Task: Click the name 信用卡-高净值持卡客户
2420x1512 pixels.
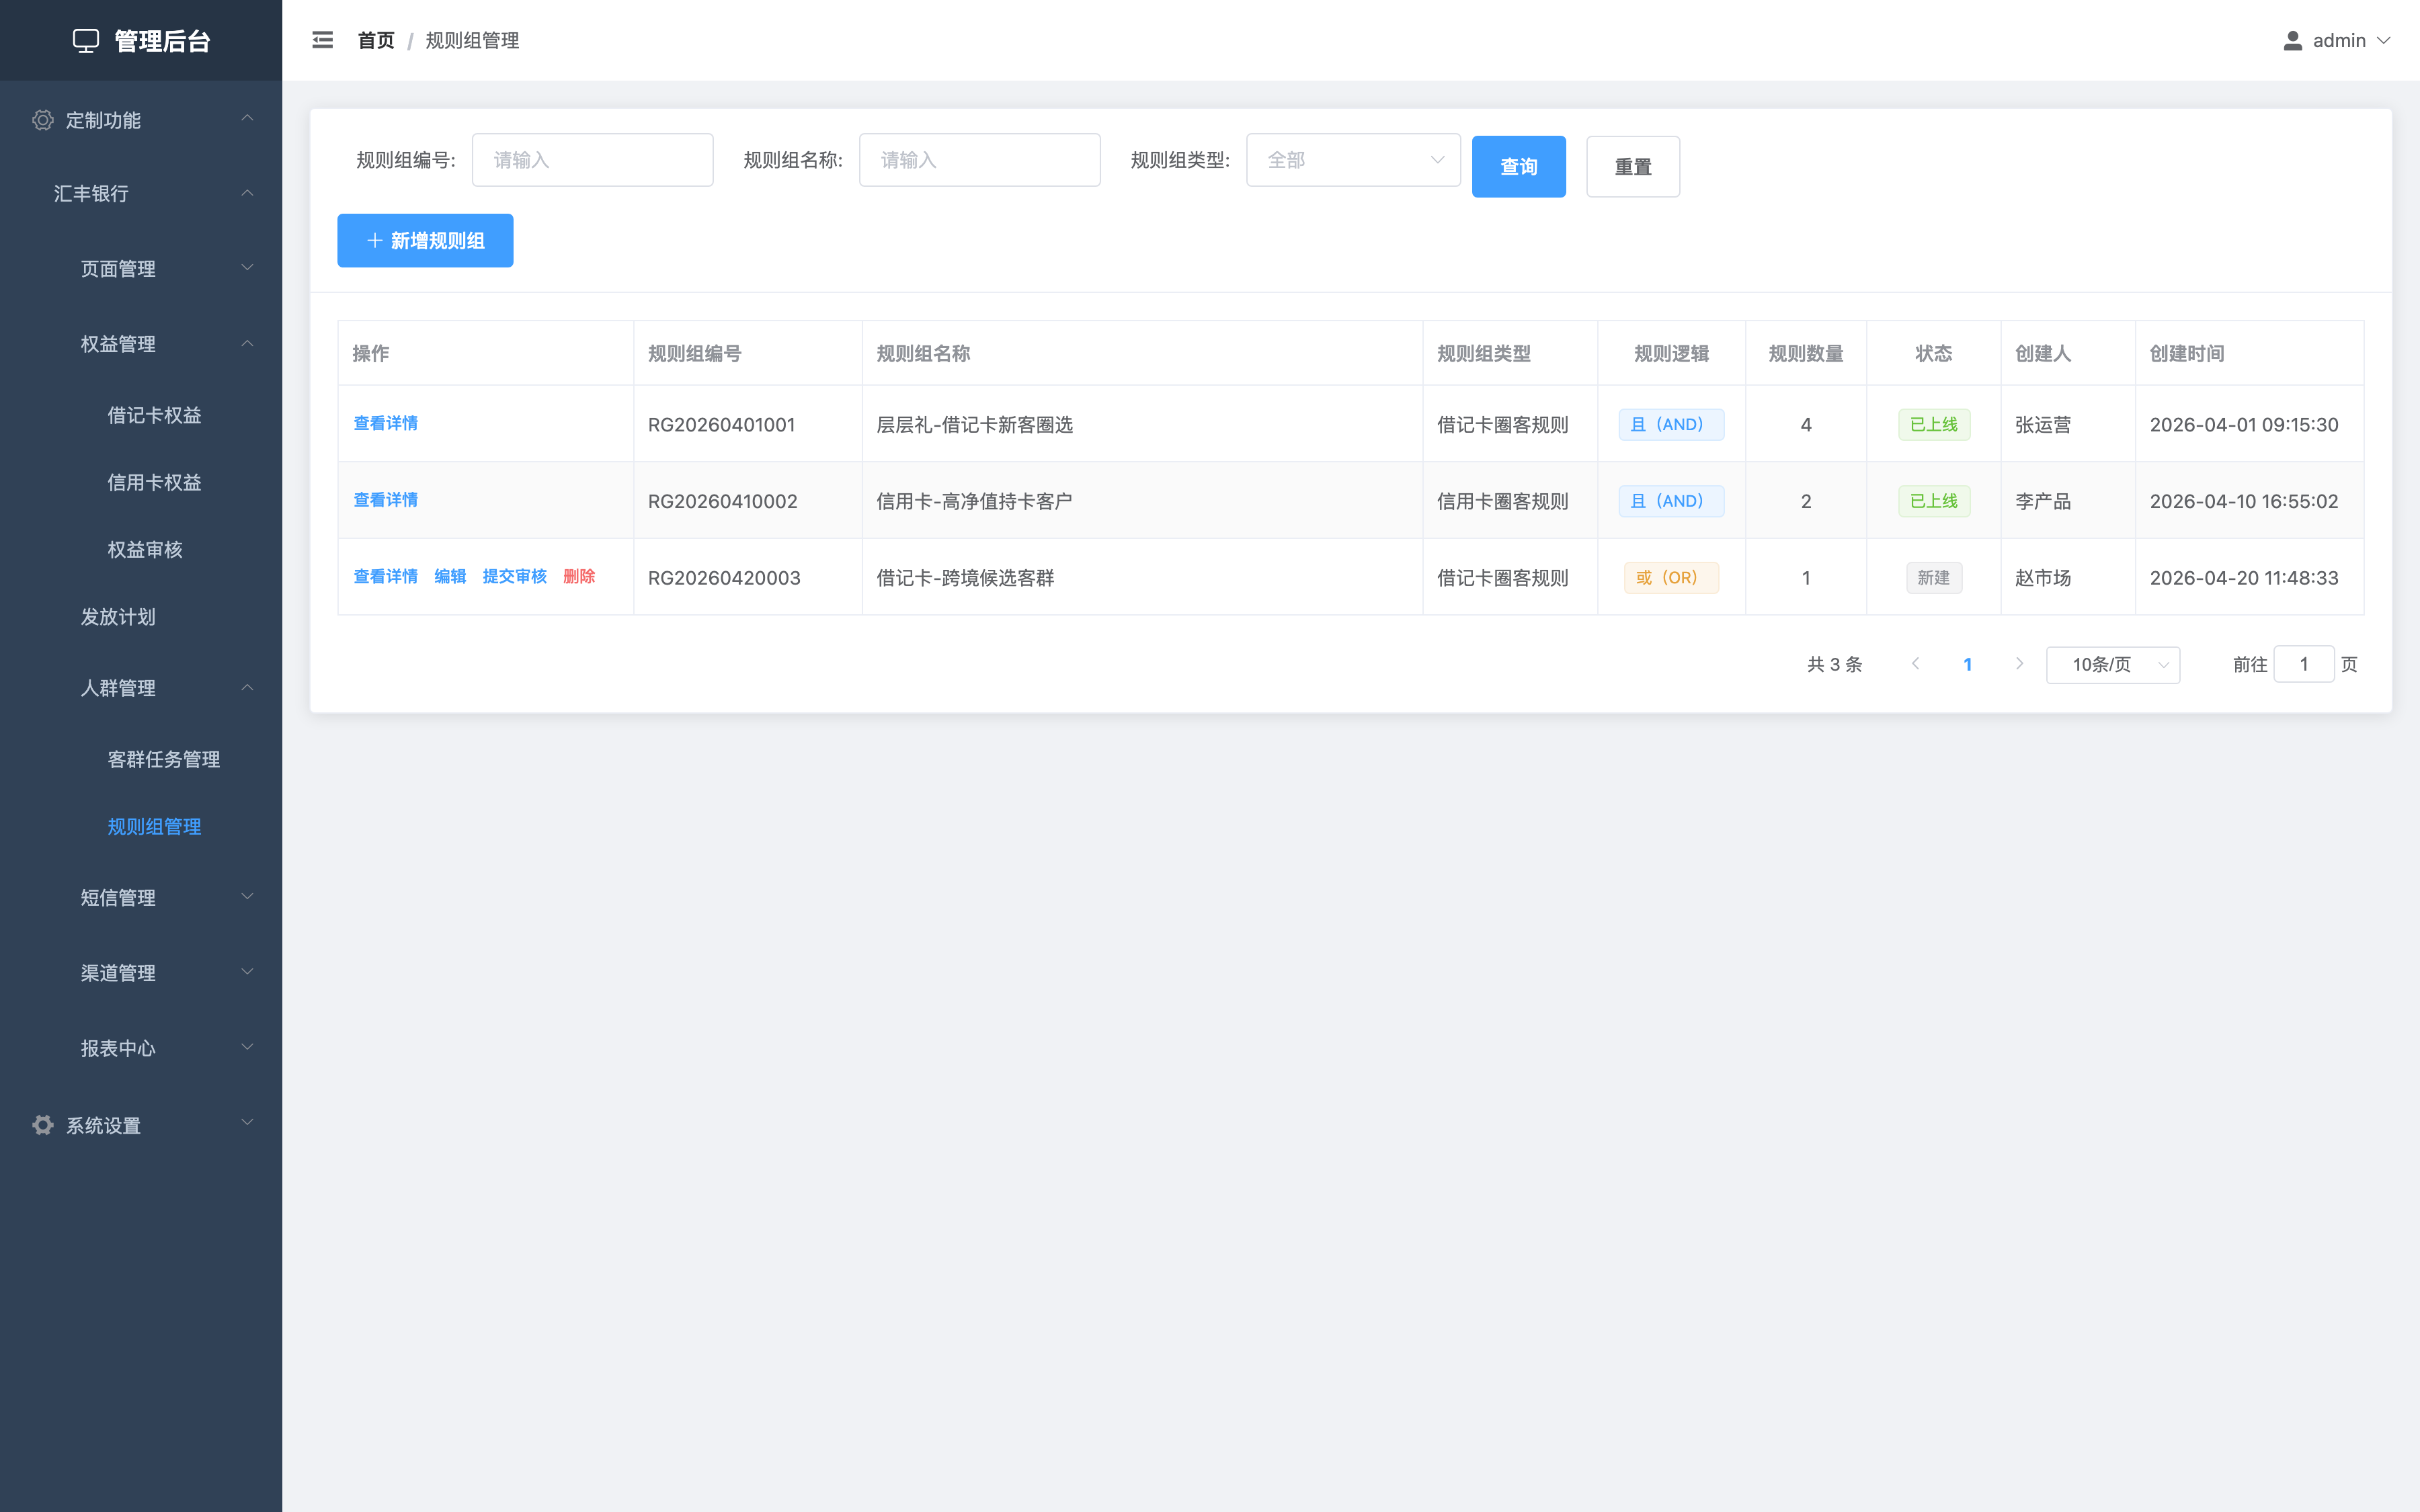Action: [x=974, y=501]
